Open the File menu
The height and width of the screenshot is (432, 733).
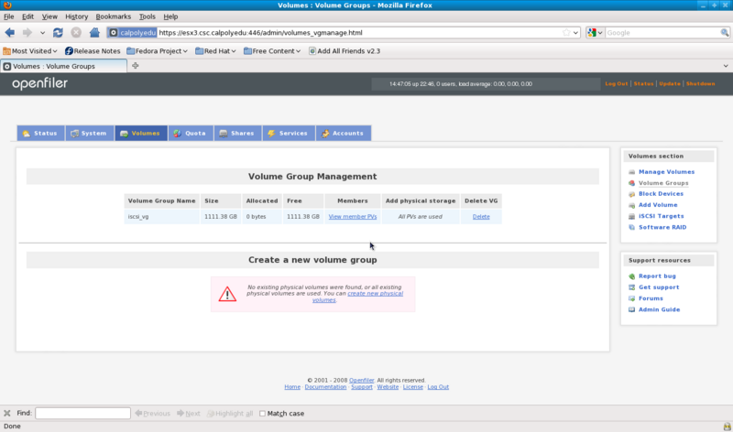9,16
